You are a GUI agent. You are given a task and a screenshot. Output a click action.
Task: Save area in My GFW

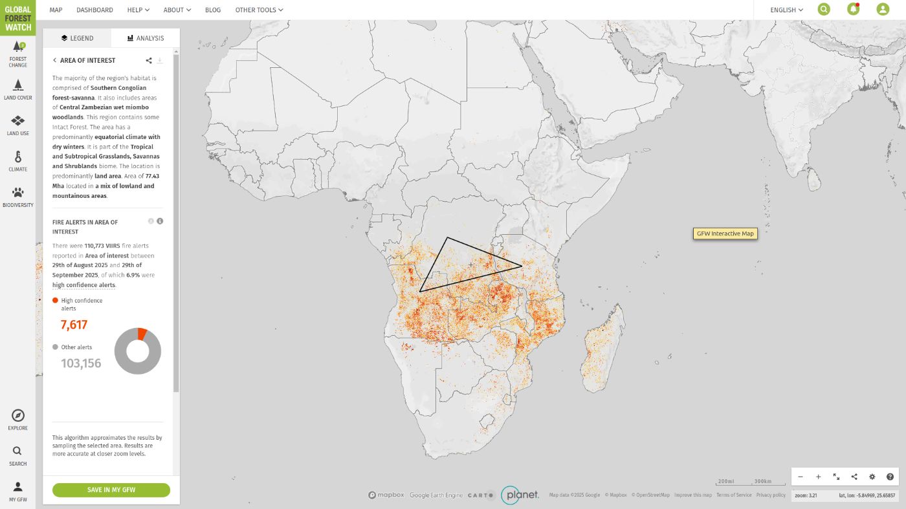pyautogui.click(x=111, y=490)
